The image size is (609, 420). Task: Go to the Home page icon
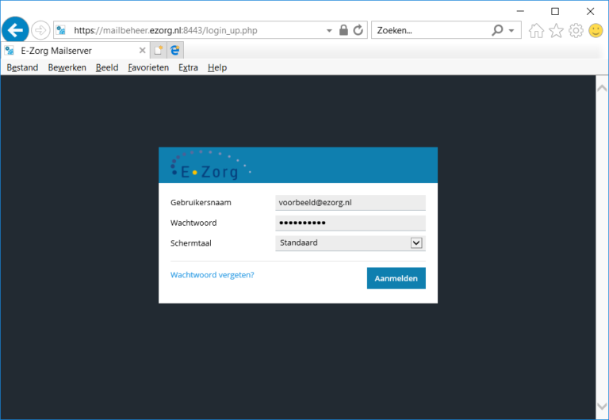(537, 30)
